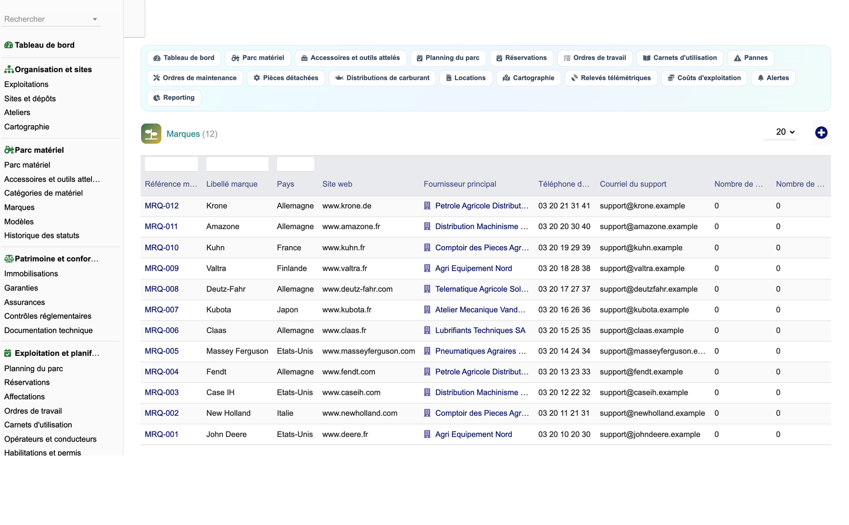Image resolution: width=849 pixels, height=525 pixels.
Task: Open the Rechercher dropdown arrow
Action: click(95, 19)
